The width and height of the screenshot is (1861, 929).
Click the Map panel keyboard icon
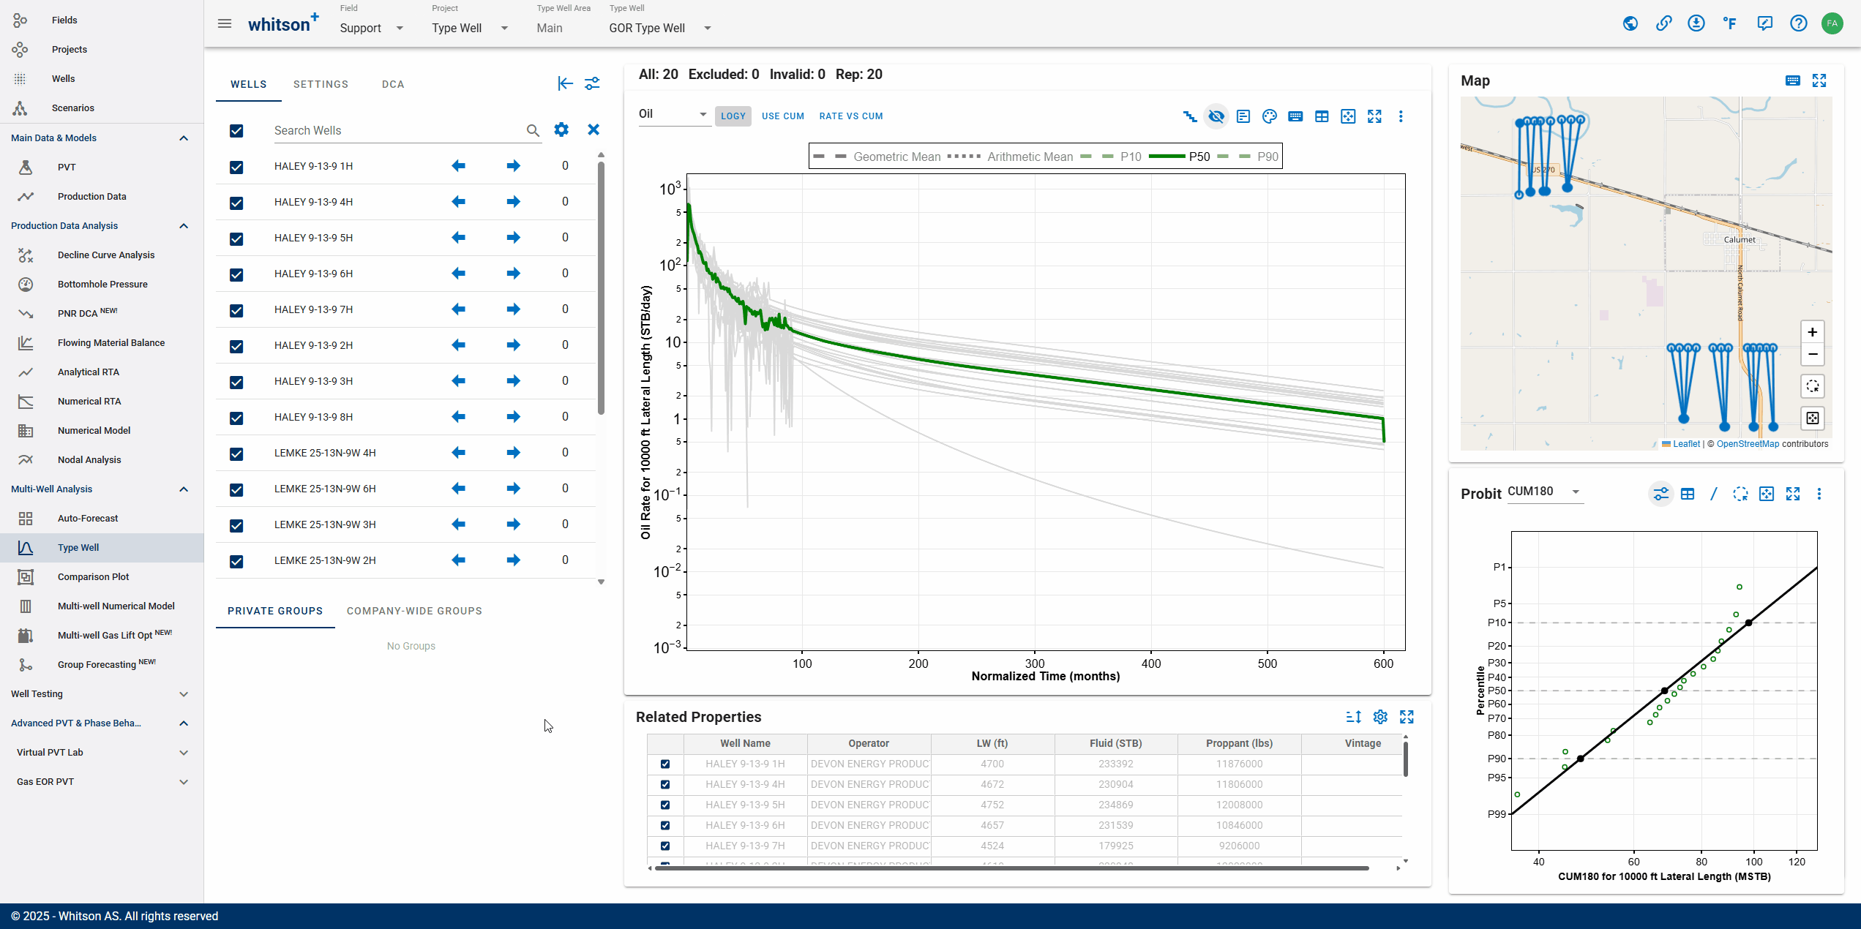[x=1793, y=80]
